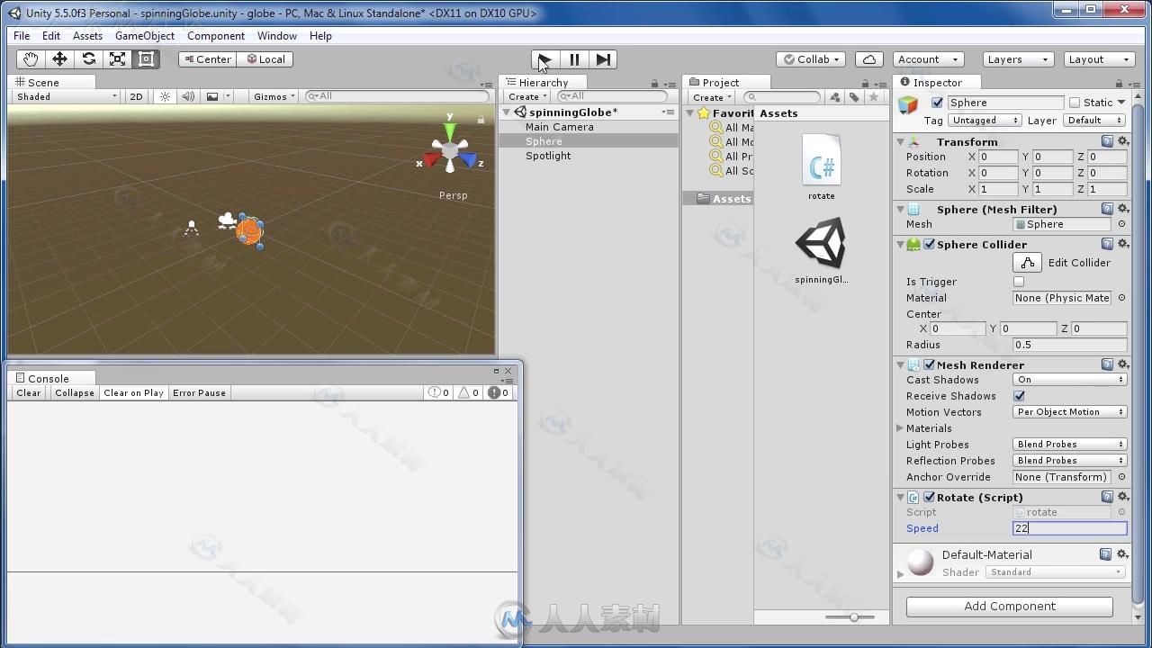The height and width of the screenshot is (648, 1152).
Task: Toggle Receive Shadows checkbox
Action: click(1019, 396)
